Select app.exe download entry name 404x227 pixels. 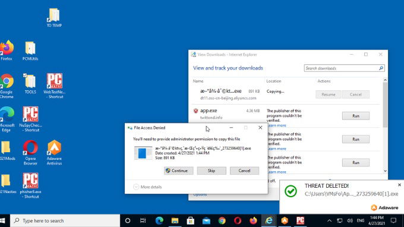[x=209, y=111]
